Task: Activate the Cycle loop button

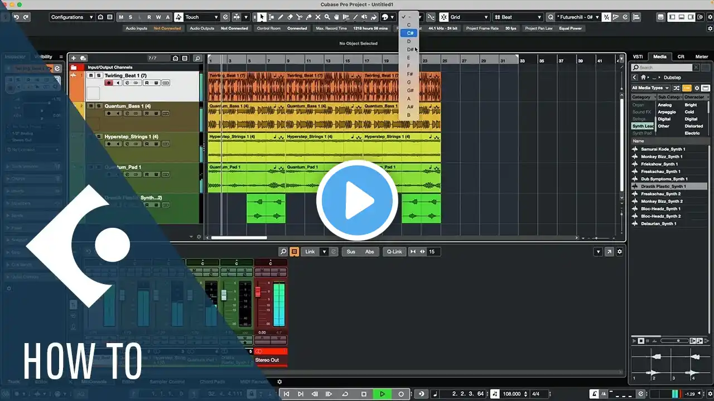Action: (x=346, y=394)
